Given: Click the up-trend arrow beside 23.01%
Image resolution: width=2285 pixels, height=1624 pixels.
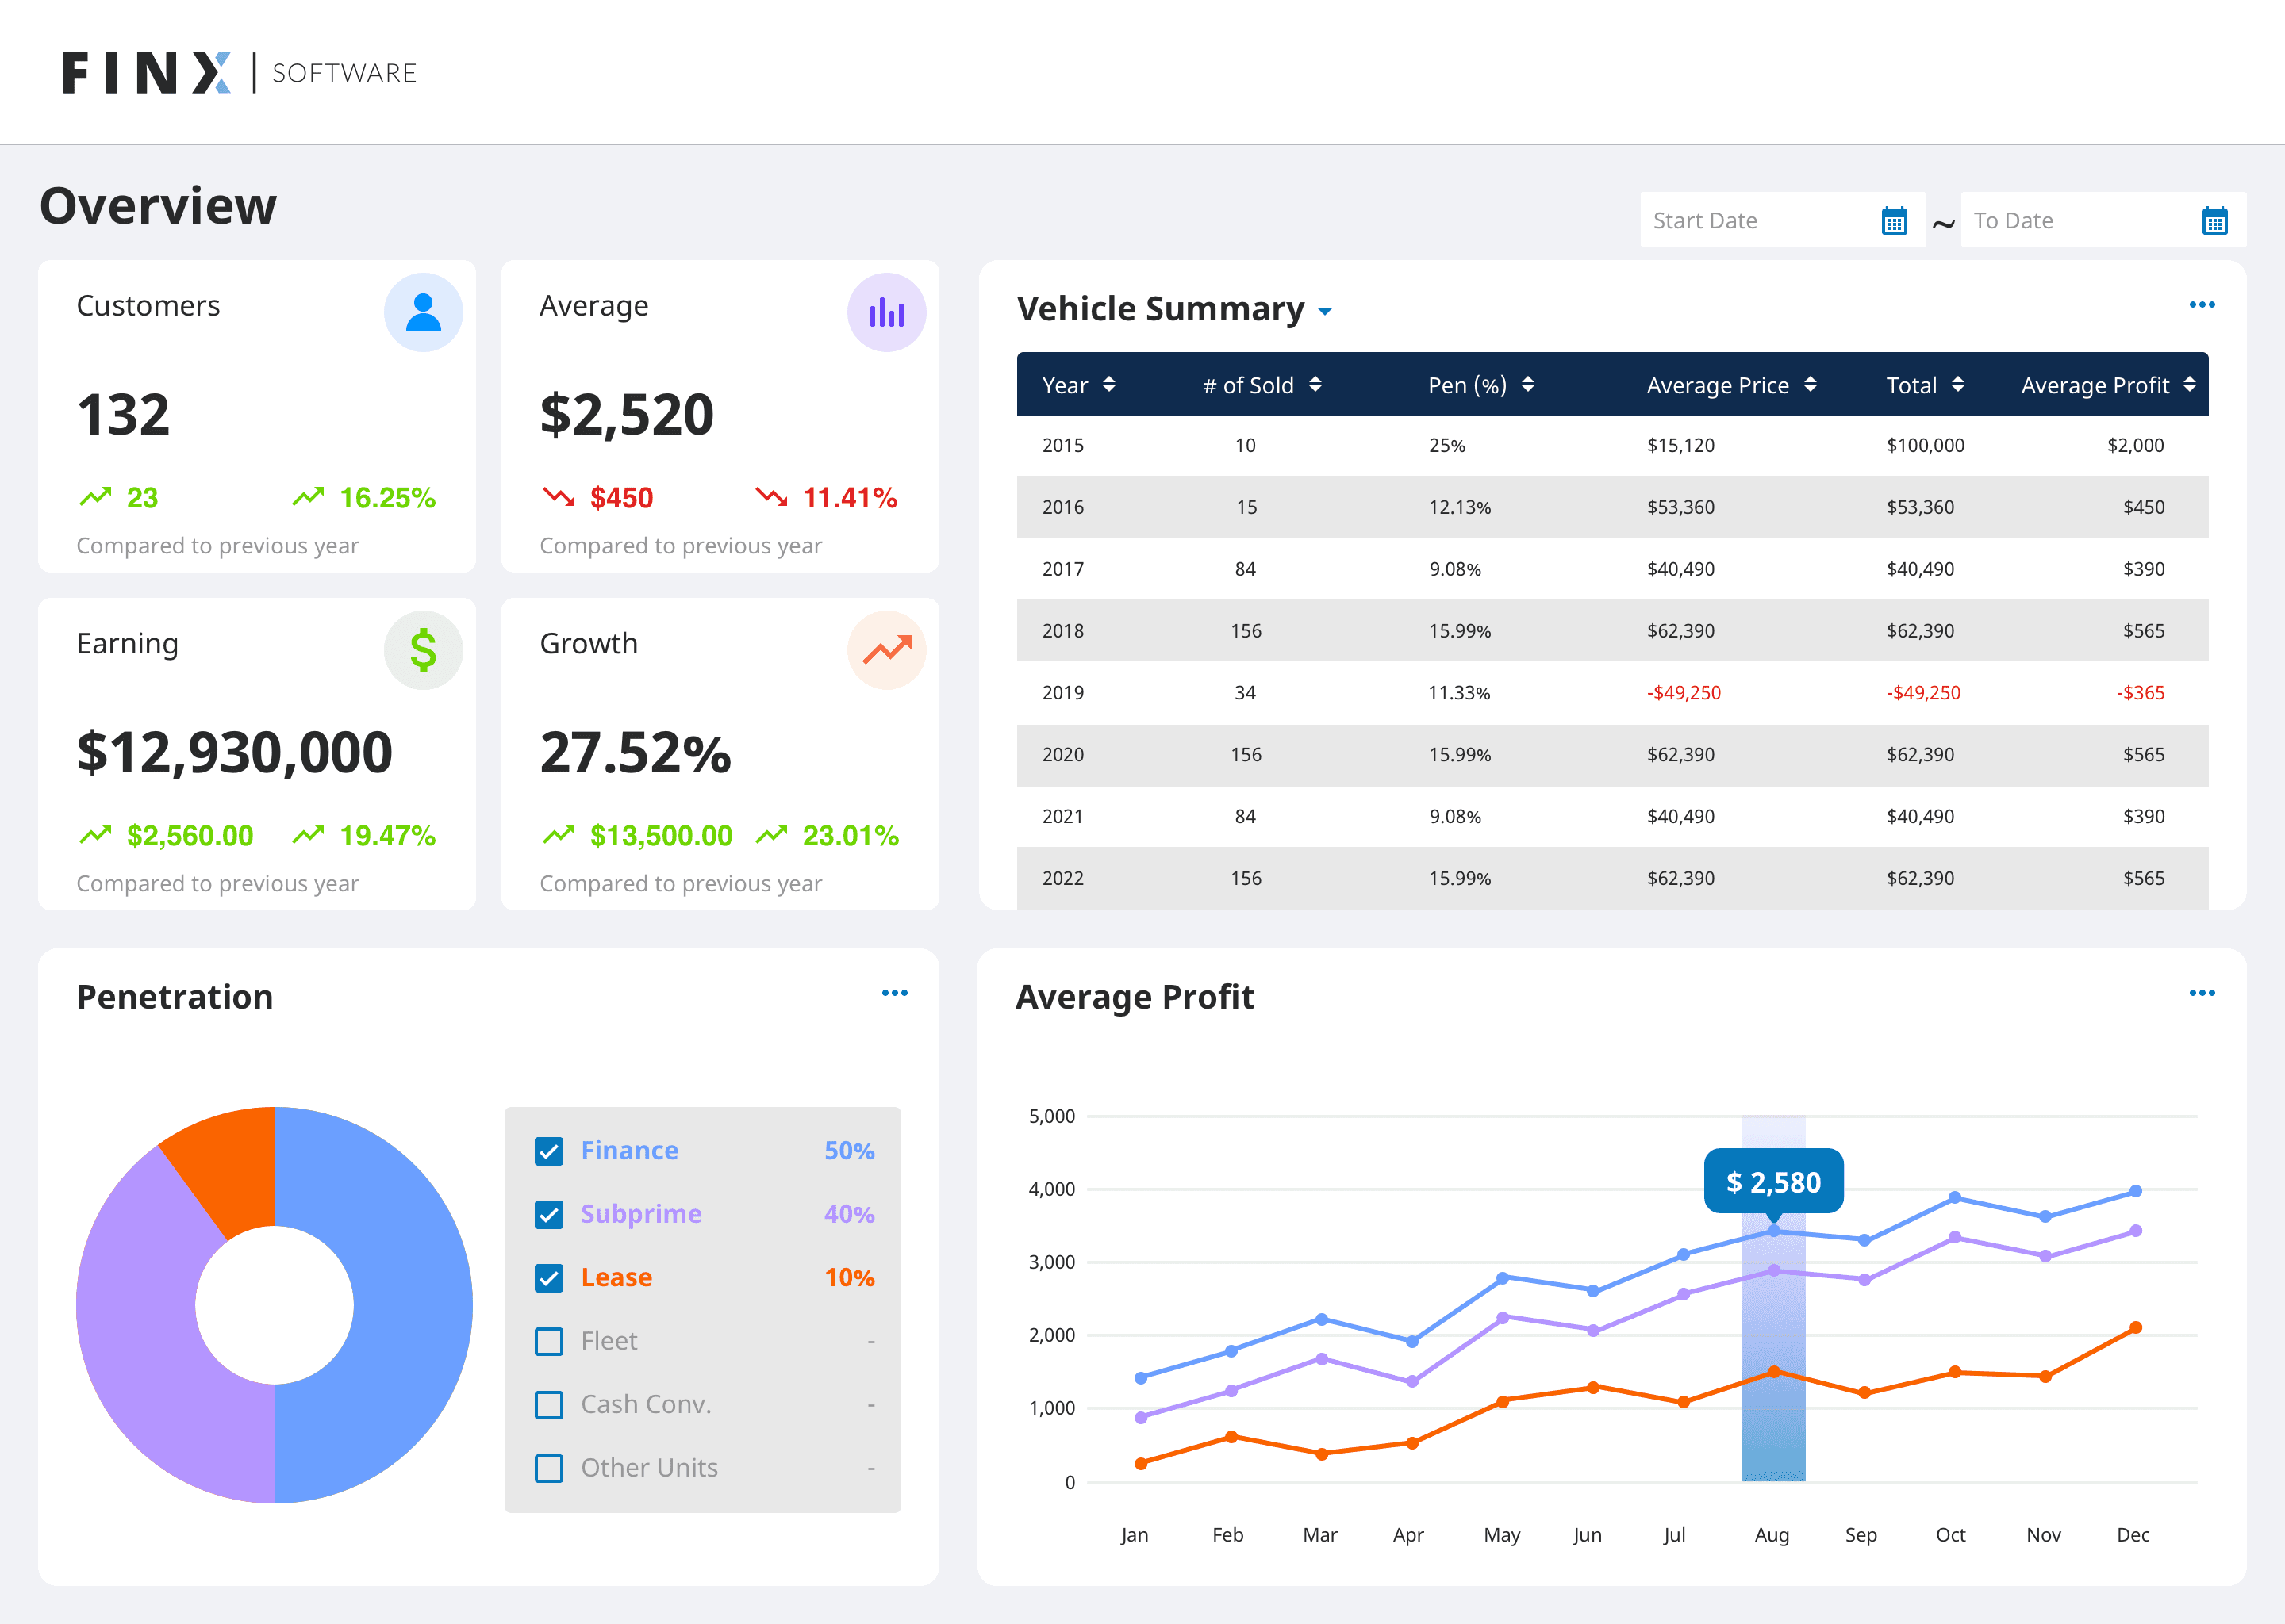Looking at the screenshot, I should pos(771,834).
